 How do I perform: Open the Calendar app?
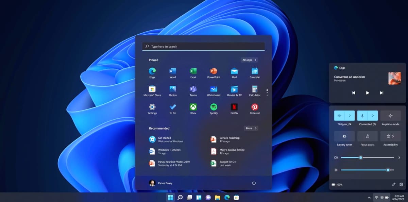click(x=255, y=73)
